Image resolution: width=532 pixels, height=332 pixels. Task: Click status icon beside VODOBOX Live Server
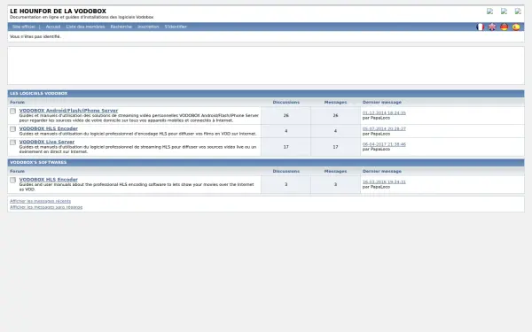pos(13,143)
